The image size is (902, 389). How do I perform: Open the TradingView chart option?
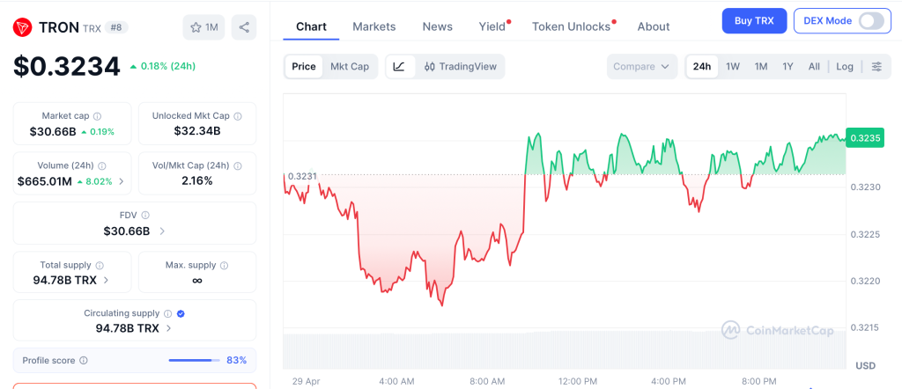click(x=461, y=66)
